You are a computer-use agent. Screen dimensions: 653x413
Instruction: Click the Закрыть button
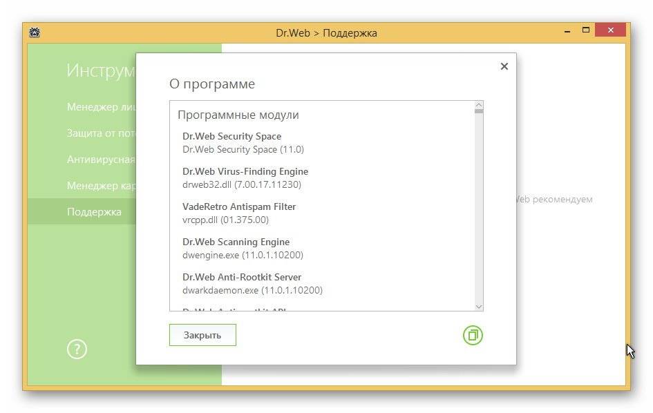point(202,335)
